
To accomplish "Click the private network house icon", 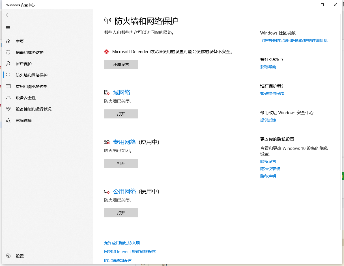I will (107, 142).
